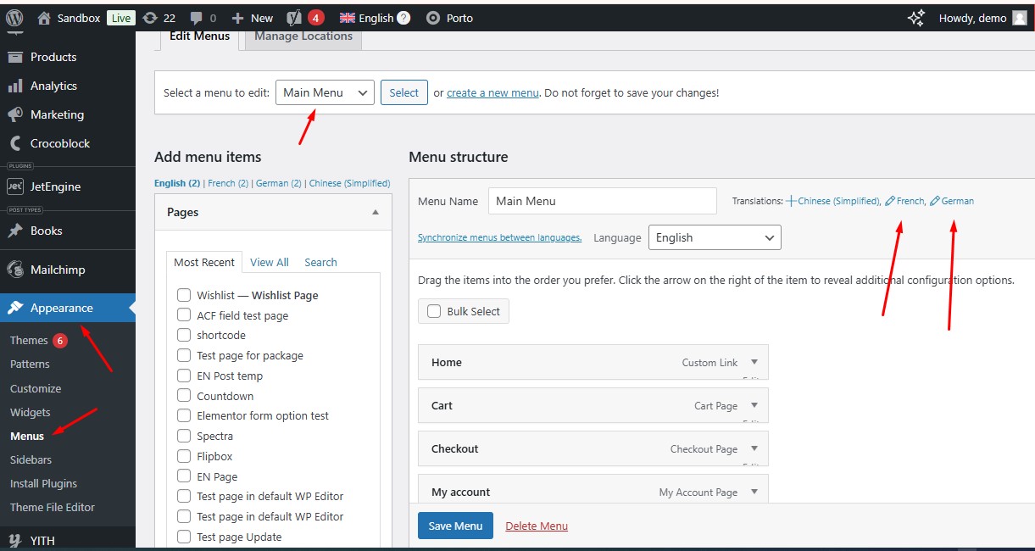
Task: Open the Main Menu selection dropdown
Action: pyautogui.click(x=325, y=92)
